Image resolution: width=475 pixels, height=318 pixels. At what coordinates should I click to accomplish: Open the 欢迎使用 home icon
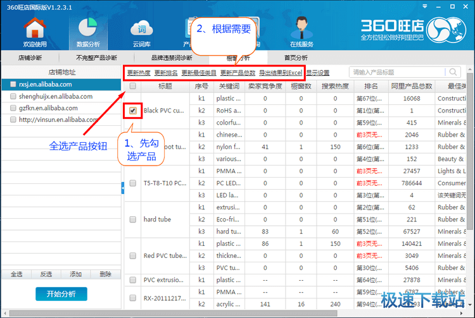click(35, 32)
